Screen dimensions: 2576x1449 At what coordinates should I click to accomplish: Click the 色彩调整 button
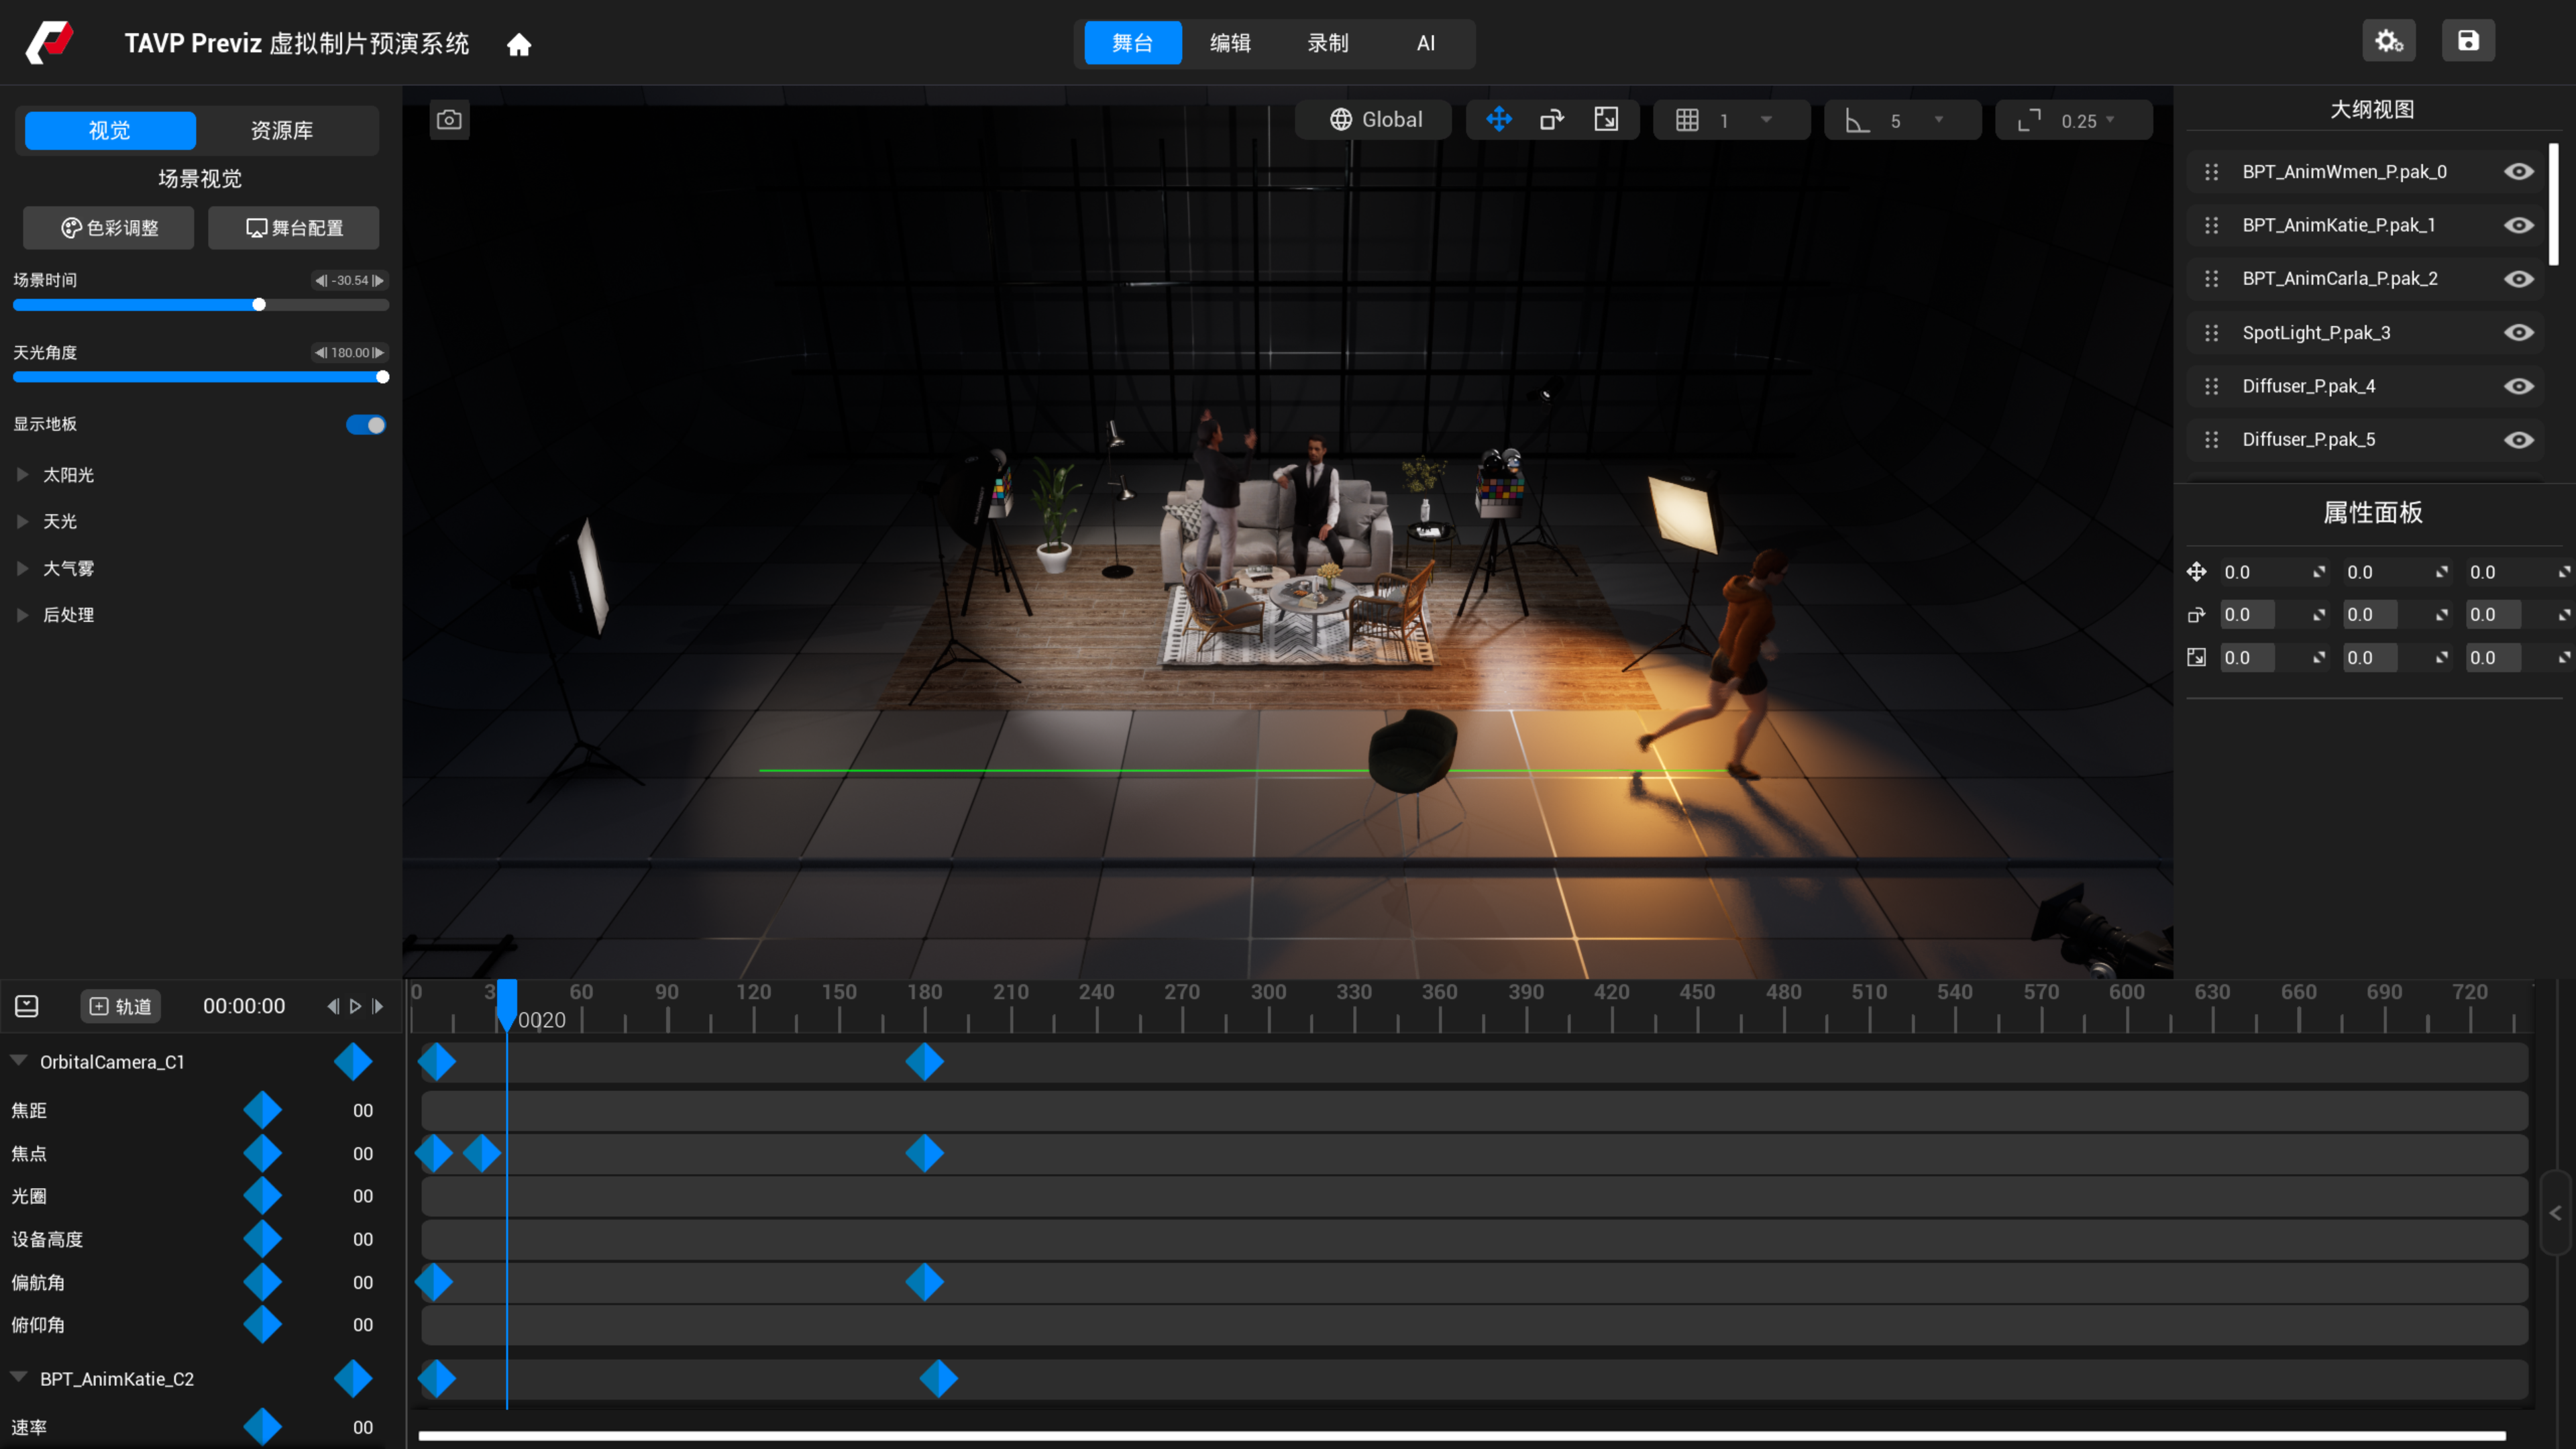click(109, 228)
